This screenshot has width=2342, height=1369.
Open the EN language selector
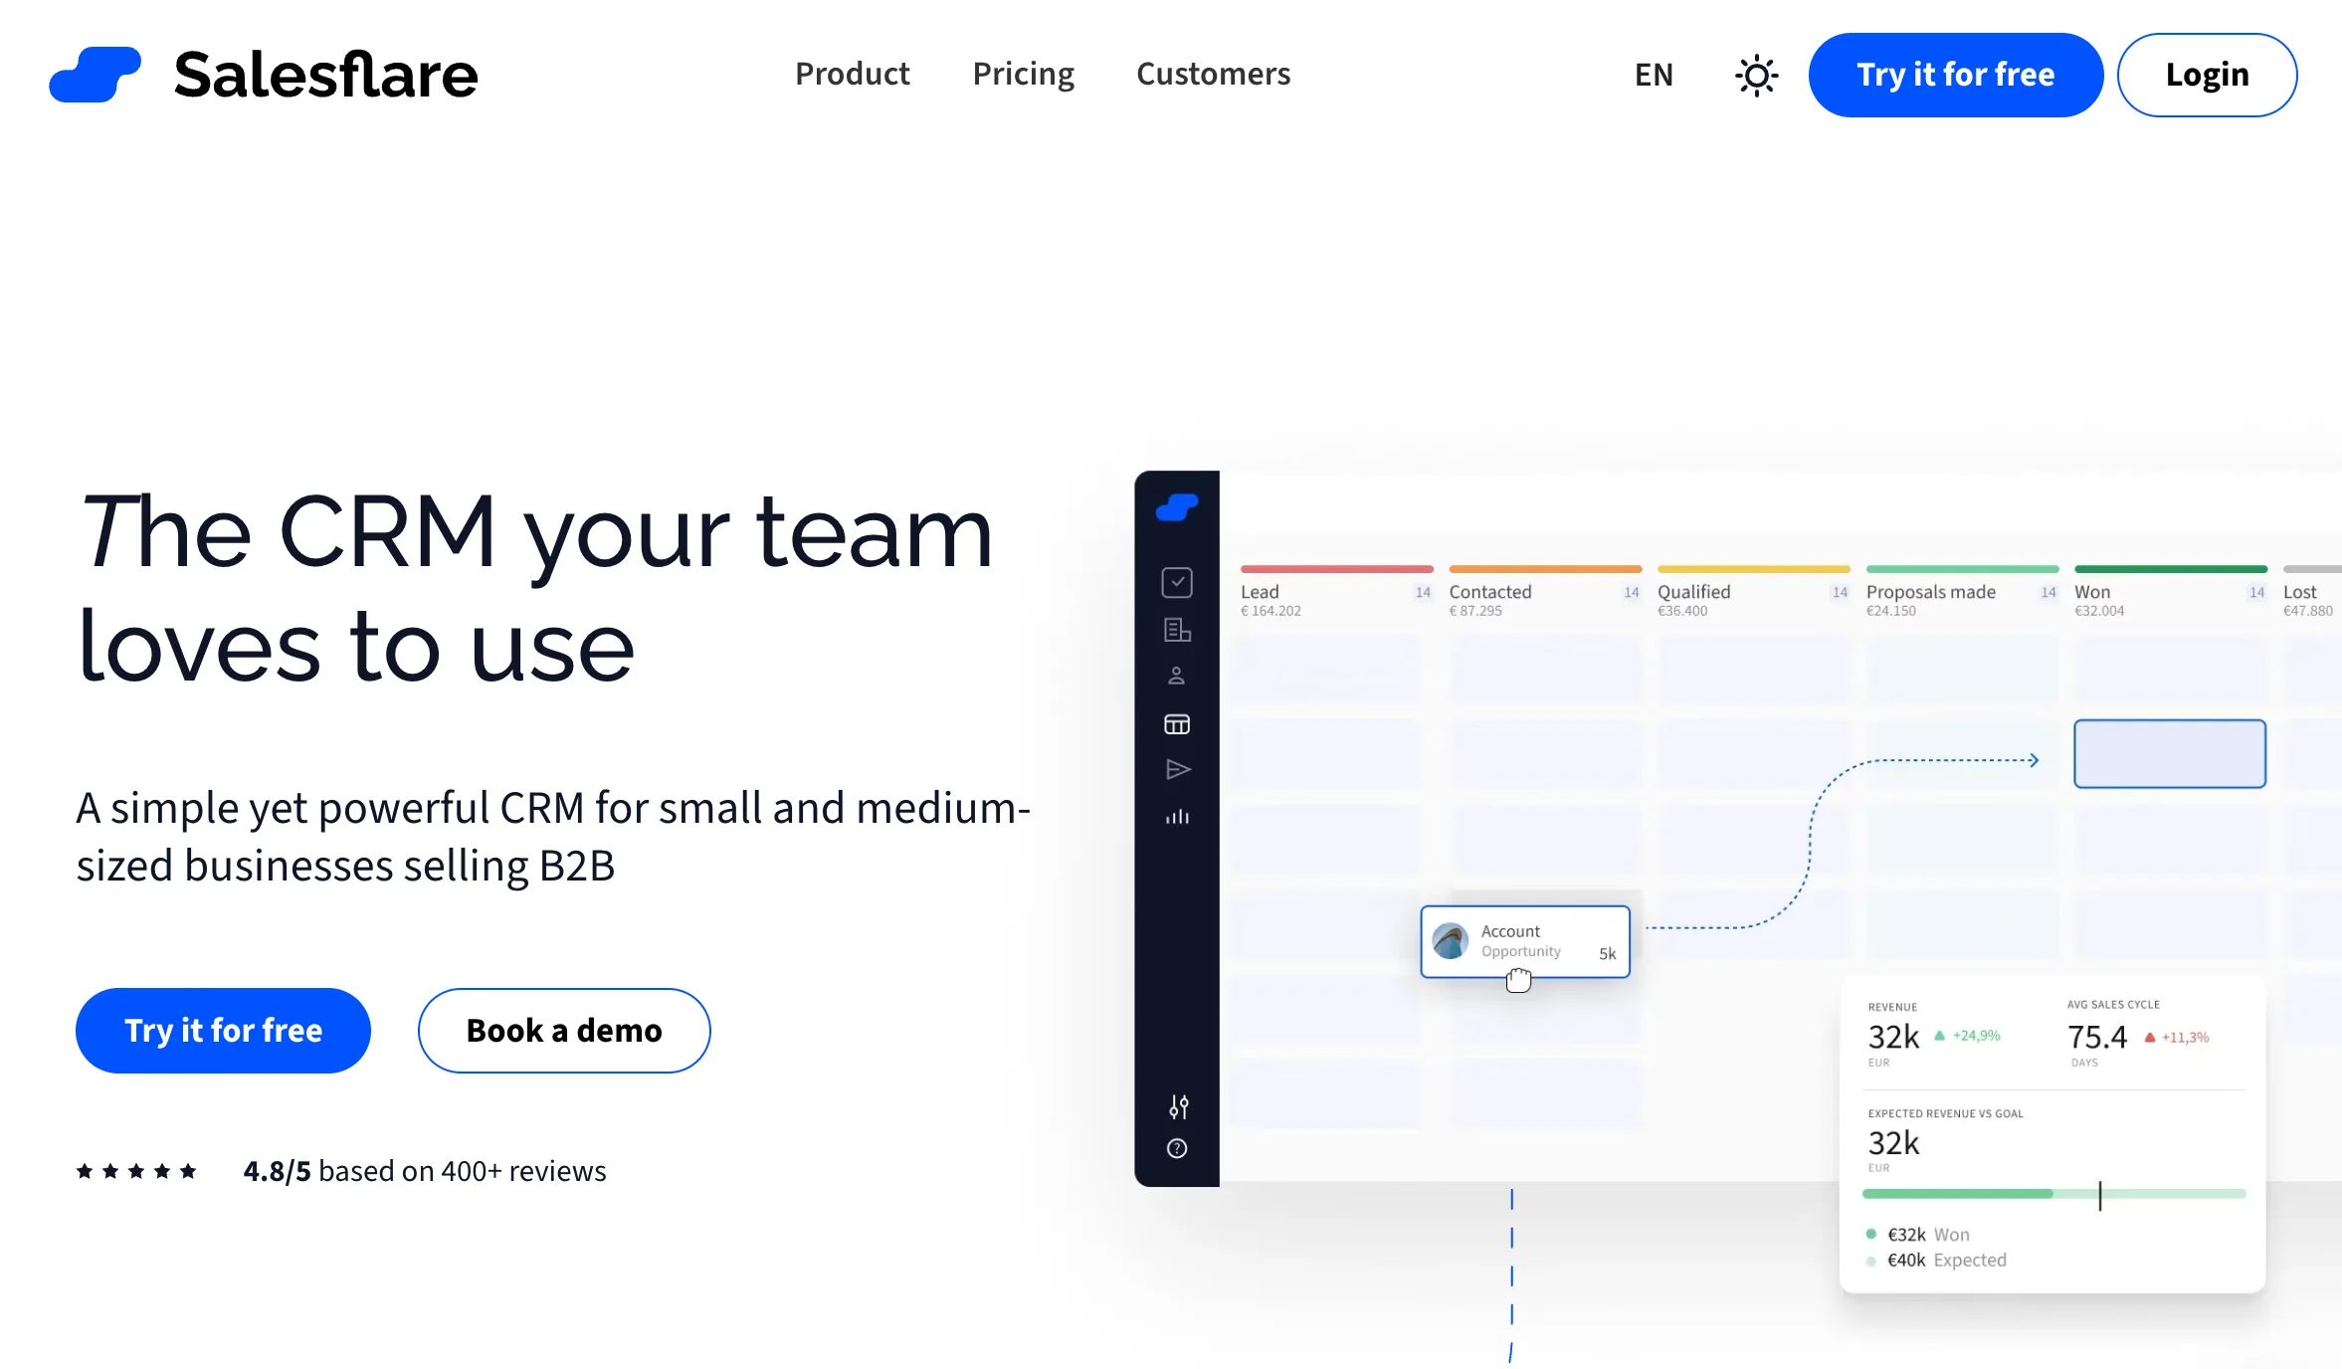1654,75
